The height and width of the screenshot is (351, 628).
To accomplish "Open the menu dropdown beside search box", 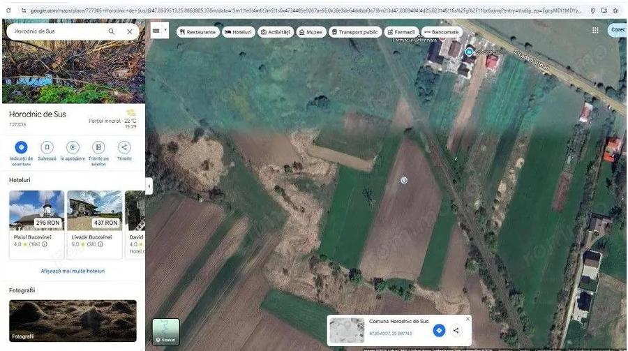I will point(160,31).
